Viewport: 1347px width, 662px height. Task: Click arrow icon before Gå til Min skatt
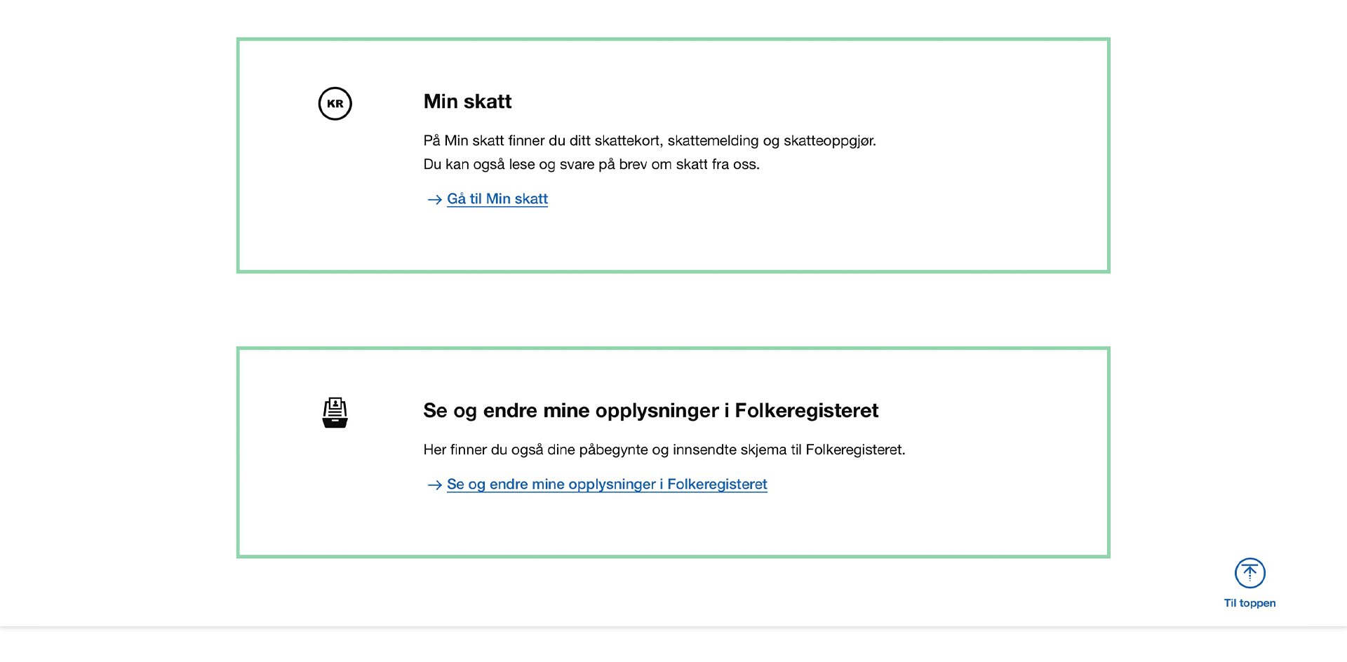point(434,200)
